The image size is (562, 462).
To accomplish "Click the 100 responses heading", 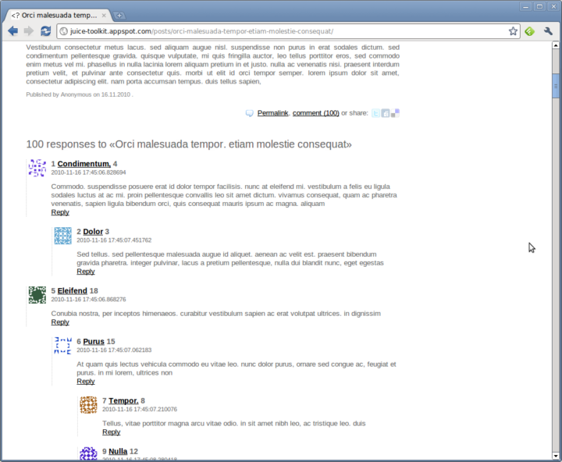I will (x=189, y=144).
